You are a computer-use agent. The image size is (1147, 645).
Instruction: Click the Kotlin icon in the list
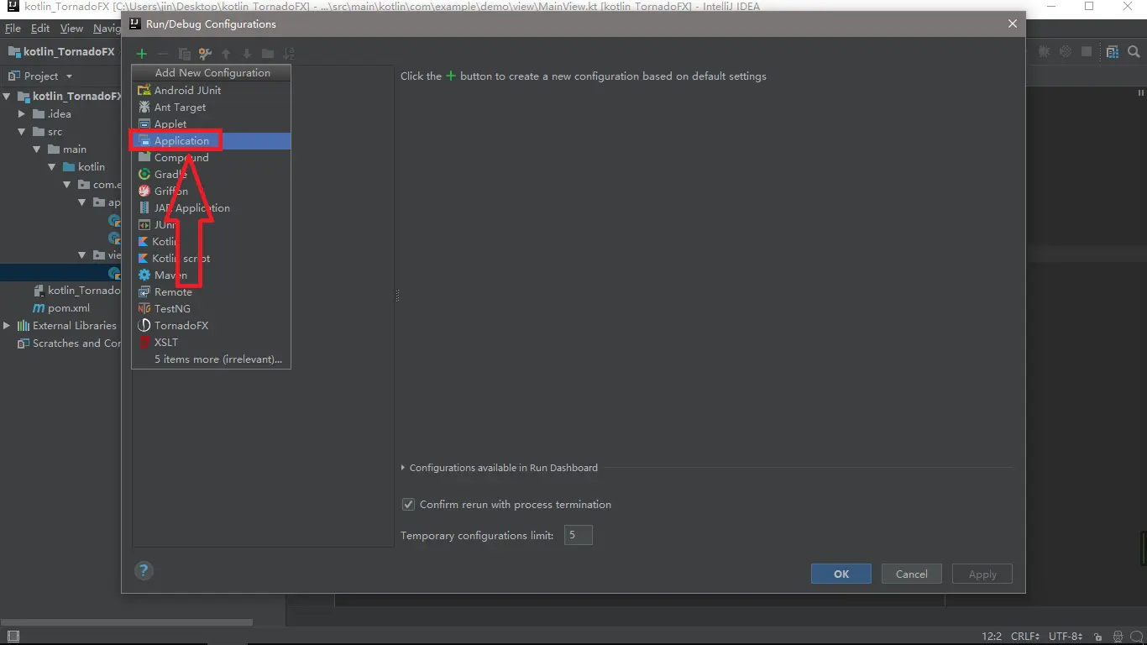[144, 241]
